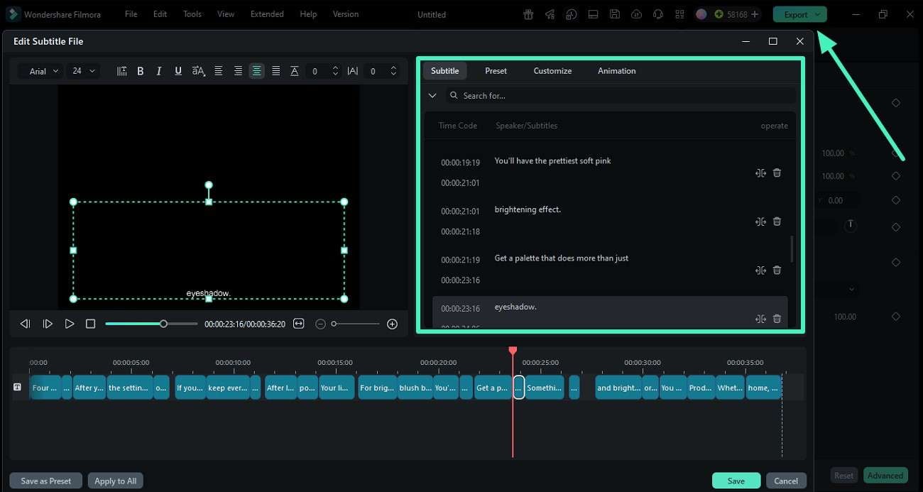Toggle underline text formatting
The image size is (923, 492).
(x=178, y=71)
